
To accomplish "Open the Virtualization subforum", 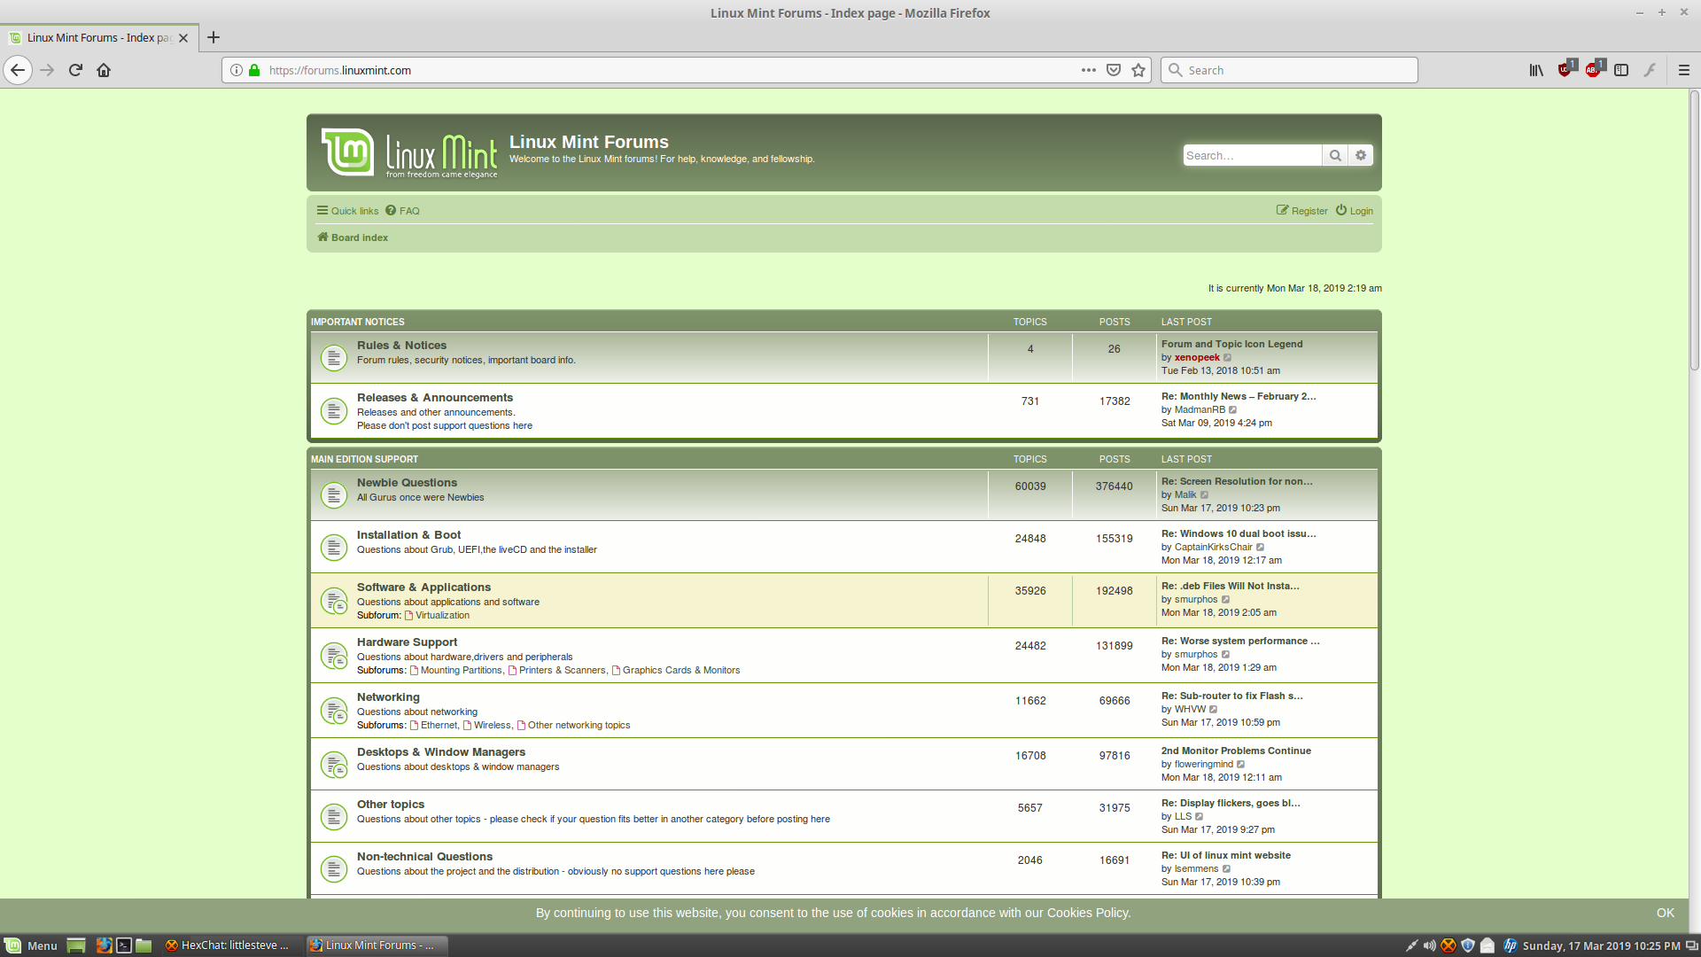I will tap(442, 616).
